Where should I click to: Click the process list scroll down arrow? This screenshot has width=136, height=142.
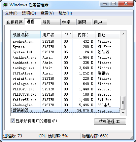(x=123, y=113)
